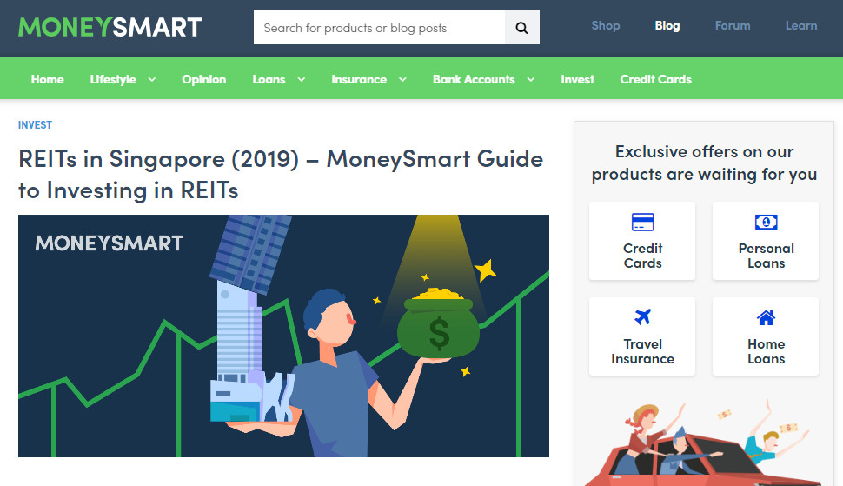Expand the Bank Accounts dropdown

(x=530, y=79)
